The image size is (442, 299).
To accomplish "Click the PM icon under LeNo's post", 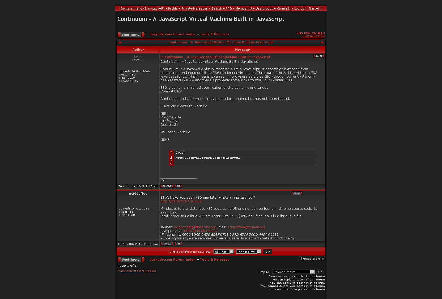I will [178, 186].
